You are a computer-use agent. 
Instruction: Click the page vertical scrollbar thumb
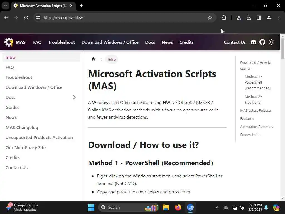(282, 48)
